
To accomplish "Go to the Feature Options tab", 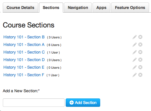I will point(130,8).
